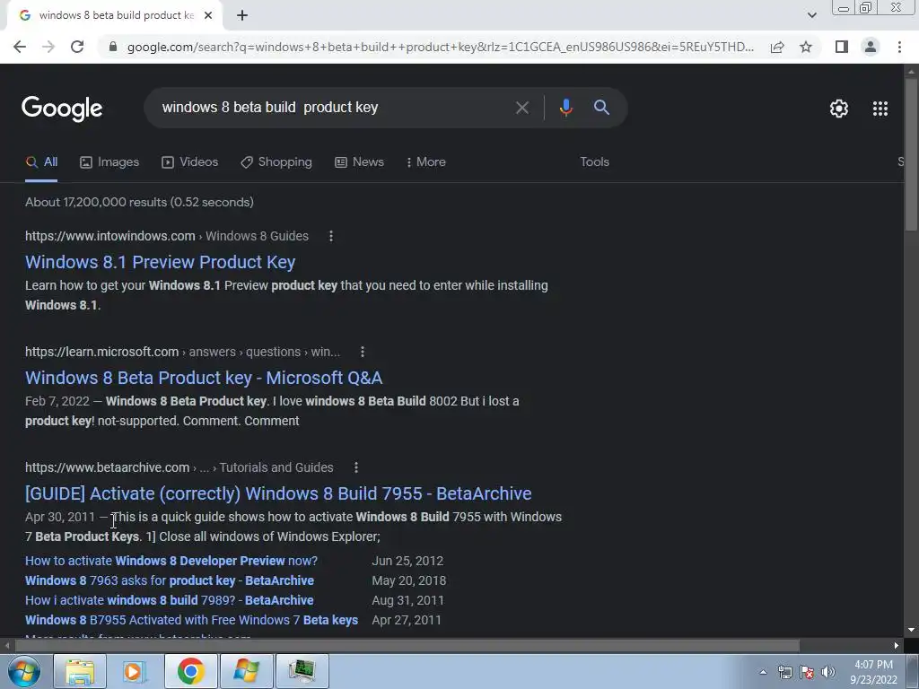This screenshot has height=689, width=919.
Task: Switch to the Videos tab
Action: click(190, 162)
